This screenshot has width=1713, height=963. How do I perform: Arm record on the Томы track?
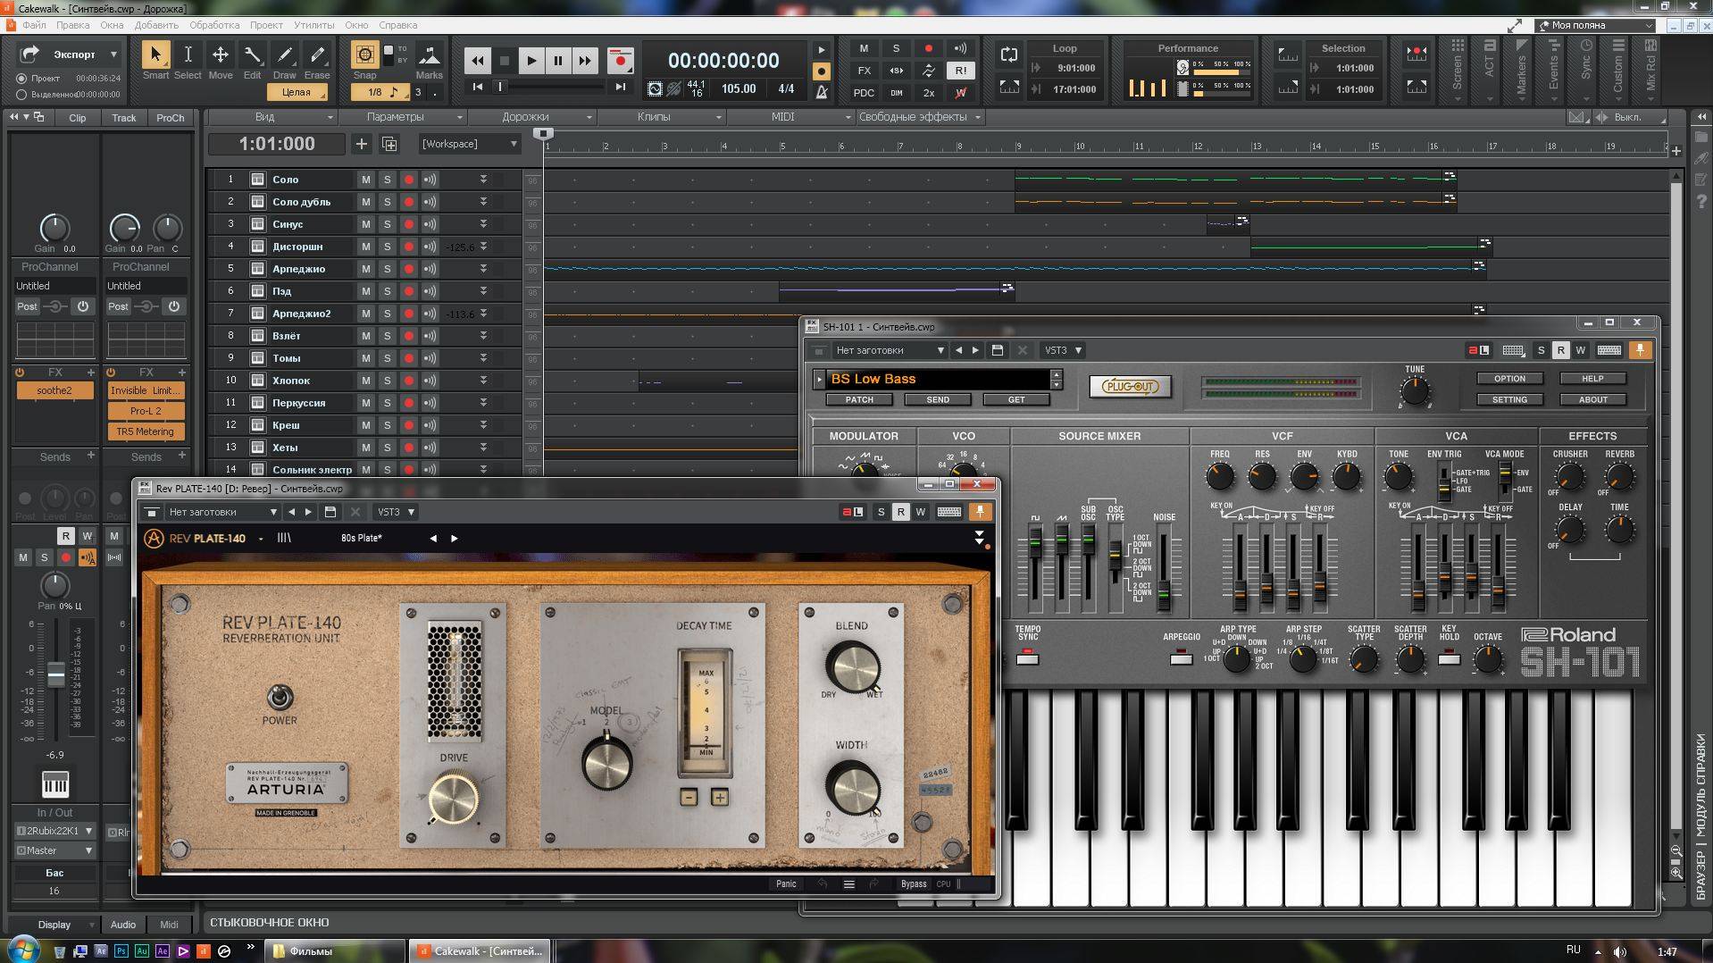click(409, 358)
